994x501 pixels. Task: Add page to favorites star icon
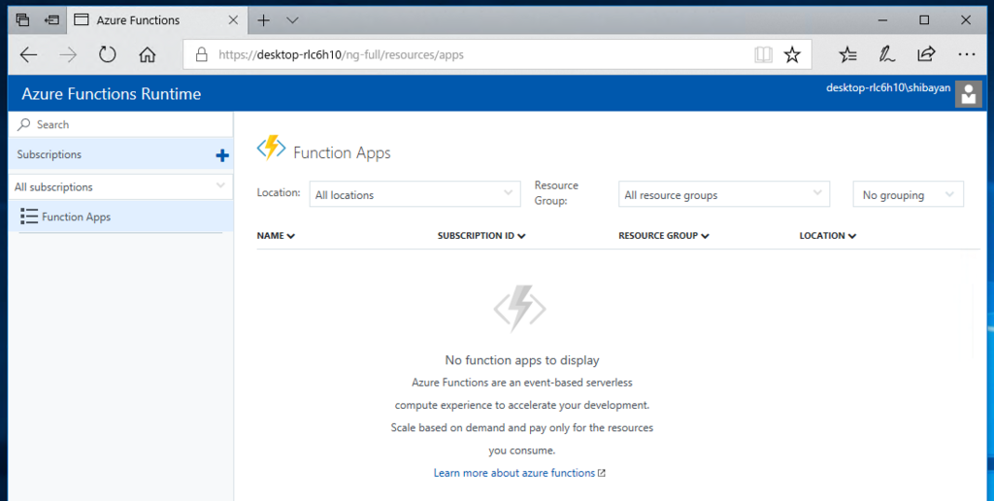click(x=792, y=54)
